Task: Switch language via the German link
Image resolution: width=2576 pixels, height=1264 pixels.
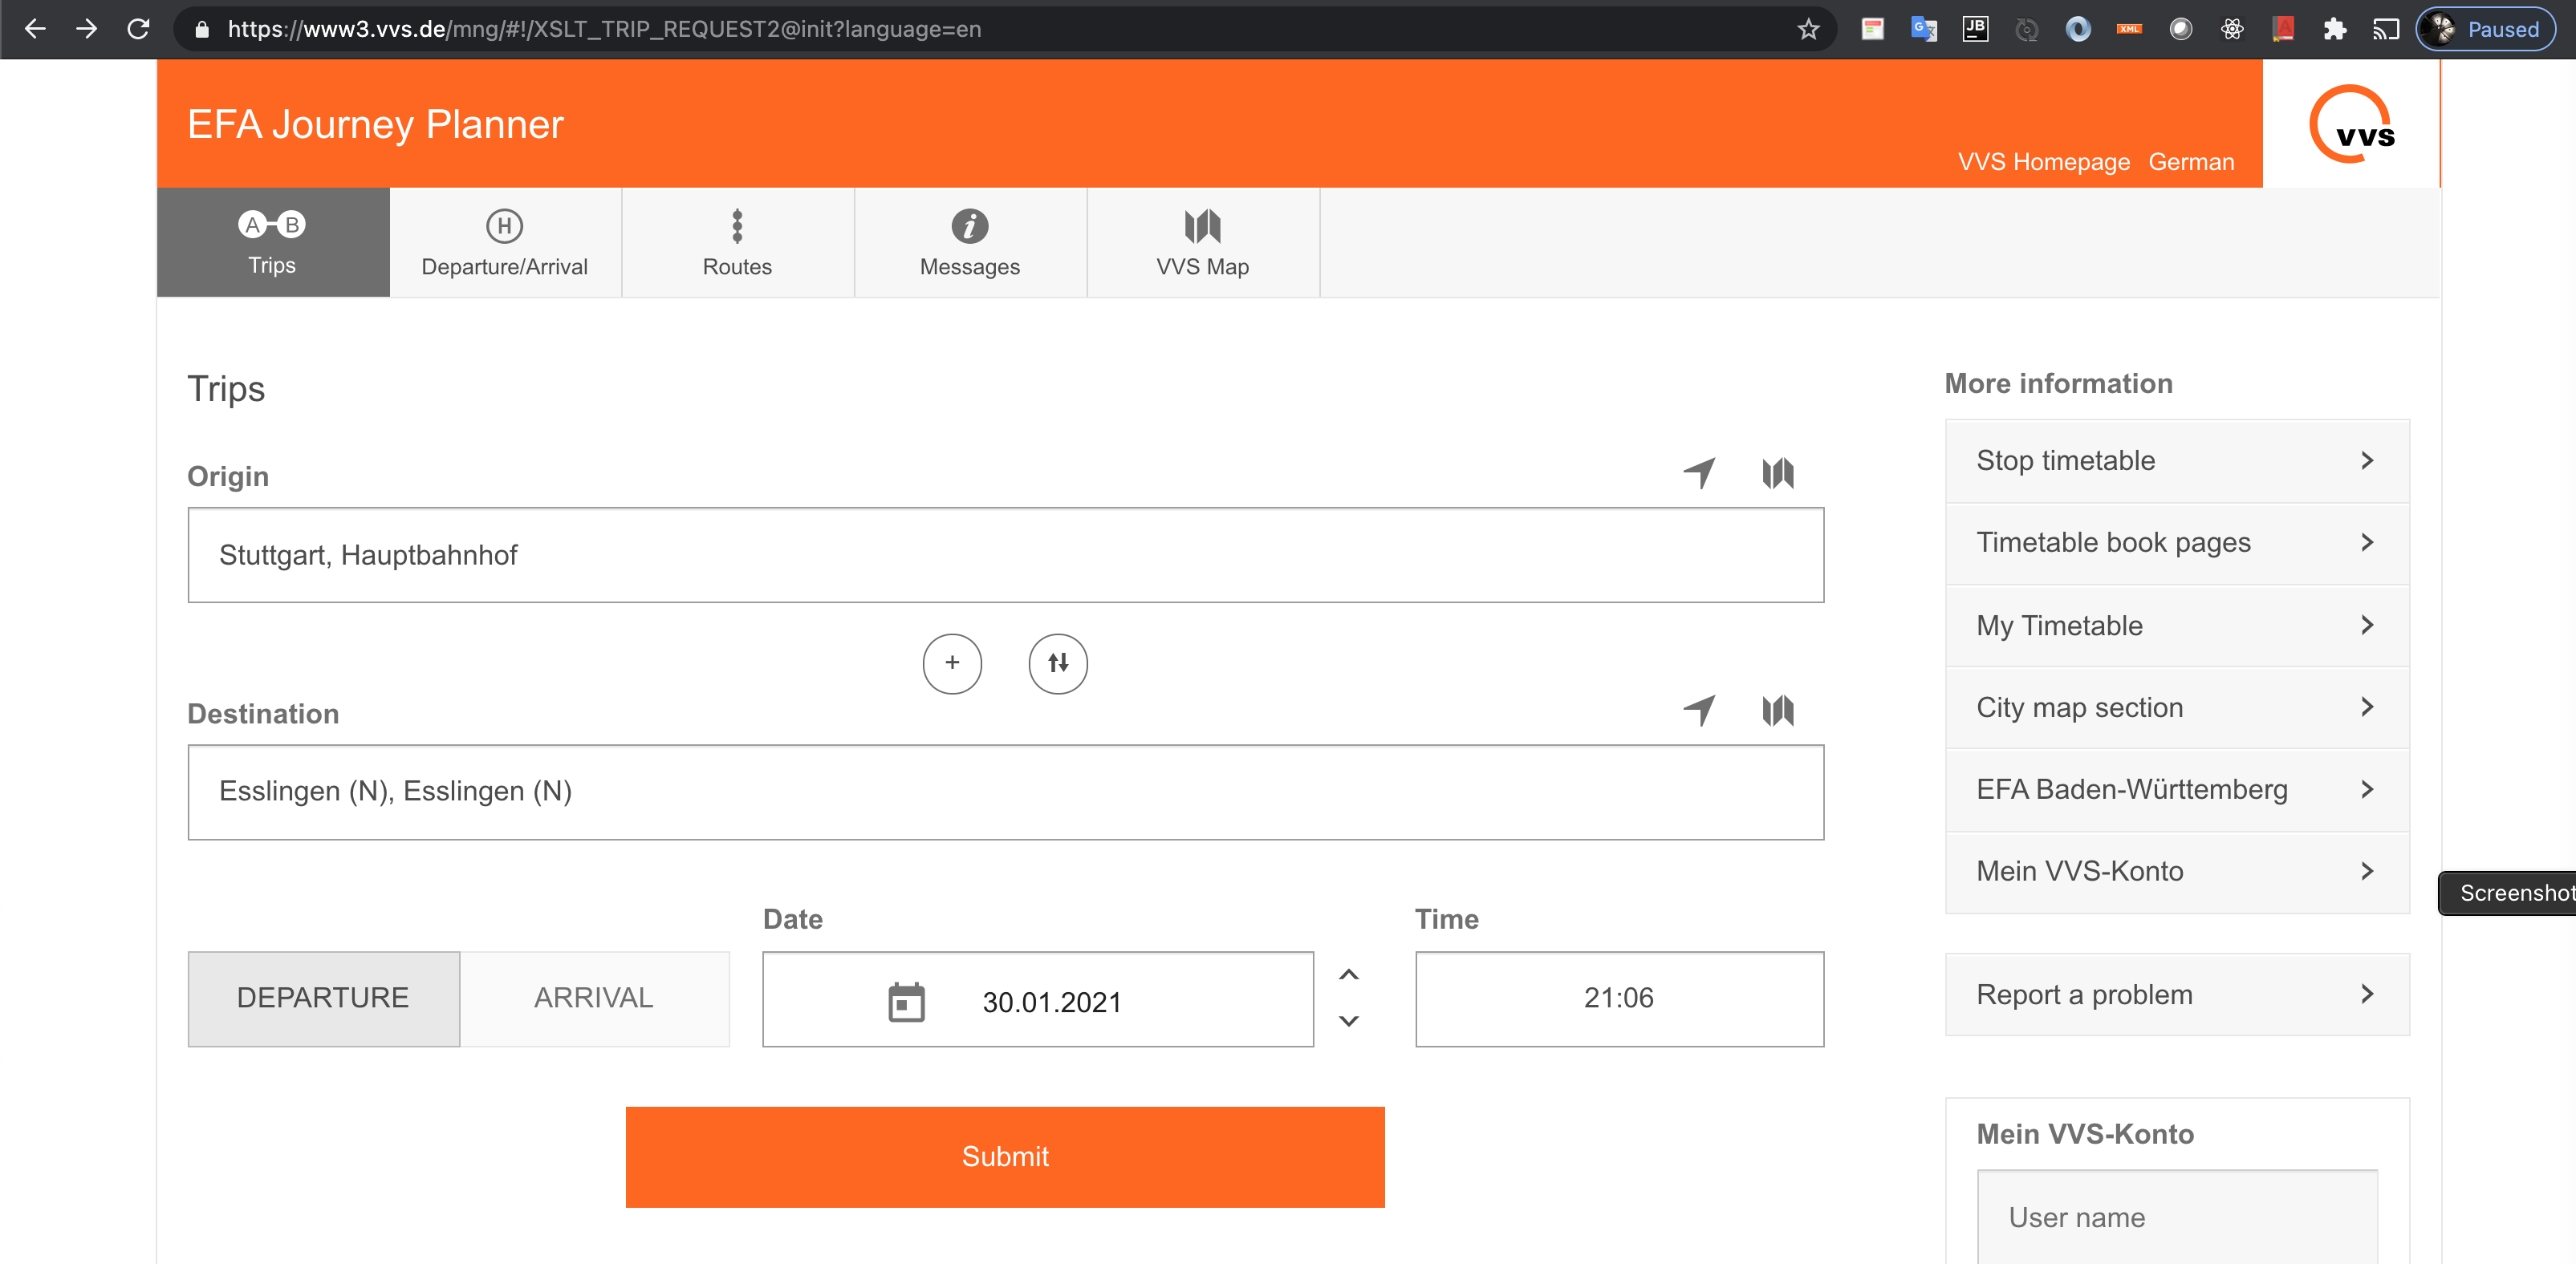Action: [2190, 162]
